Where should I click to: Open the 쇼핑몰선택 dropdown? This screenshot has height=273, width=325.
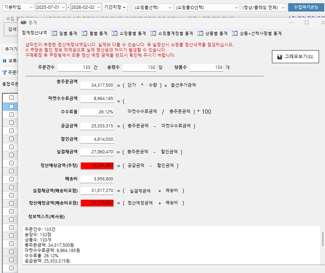pos(170,7)
